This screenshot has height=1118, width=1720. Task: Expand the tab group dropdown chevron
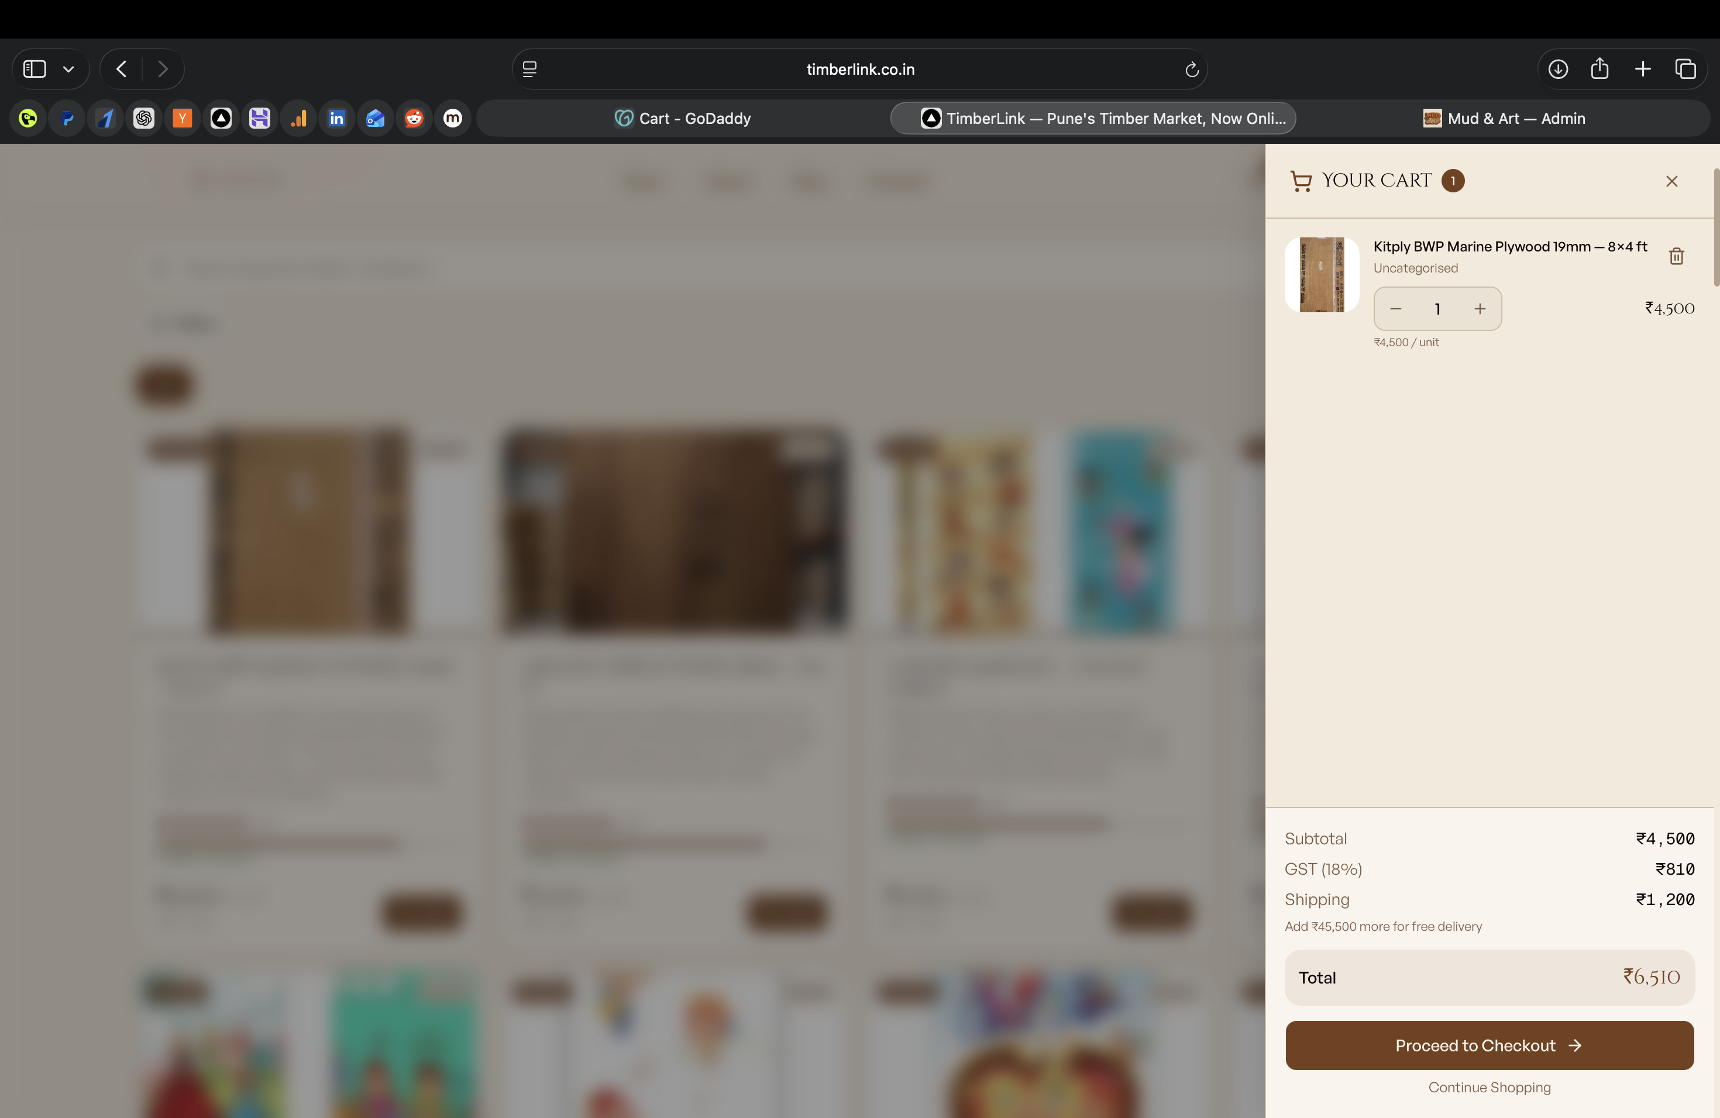[x=68, y=70]
